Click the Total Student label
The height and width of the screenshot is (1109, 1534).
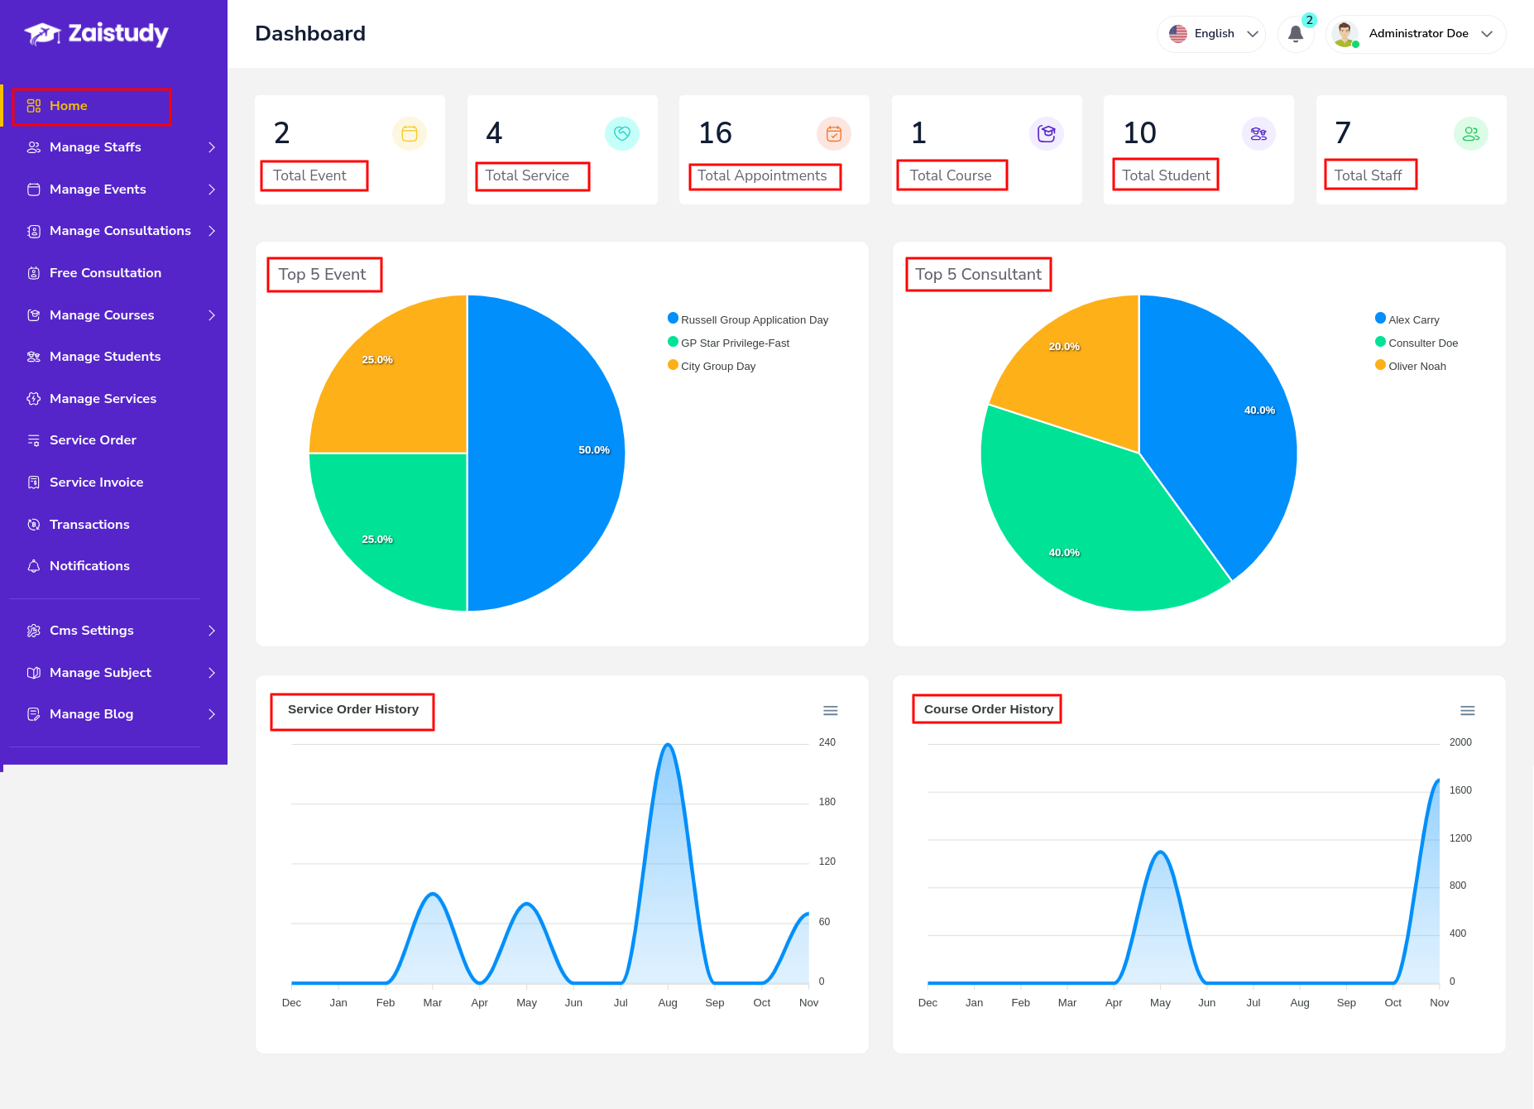1166,175
